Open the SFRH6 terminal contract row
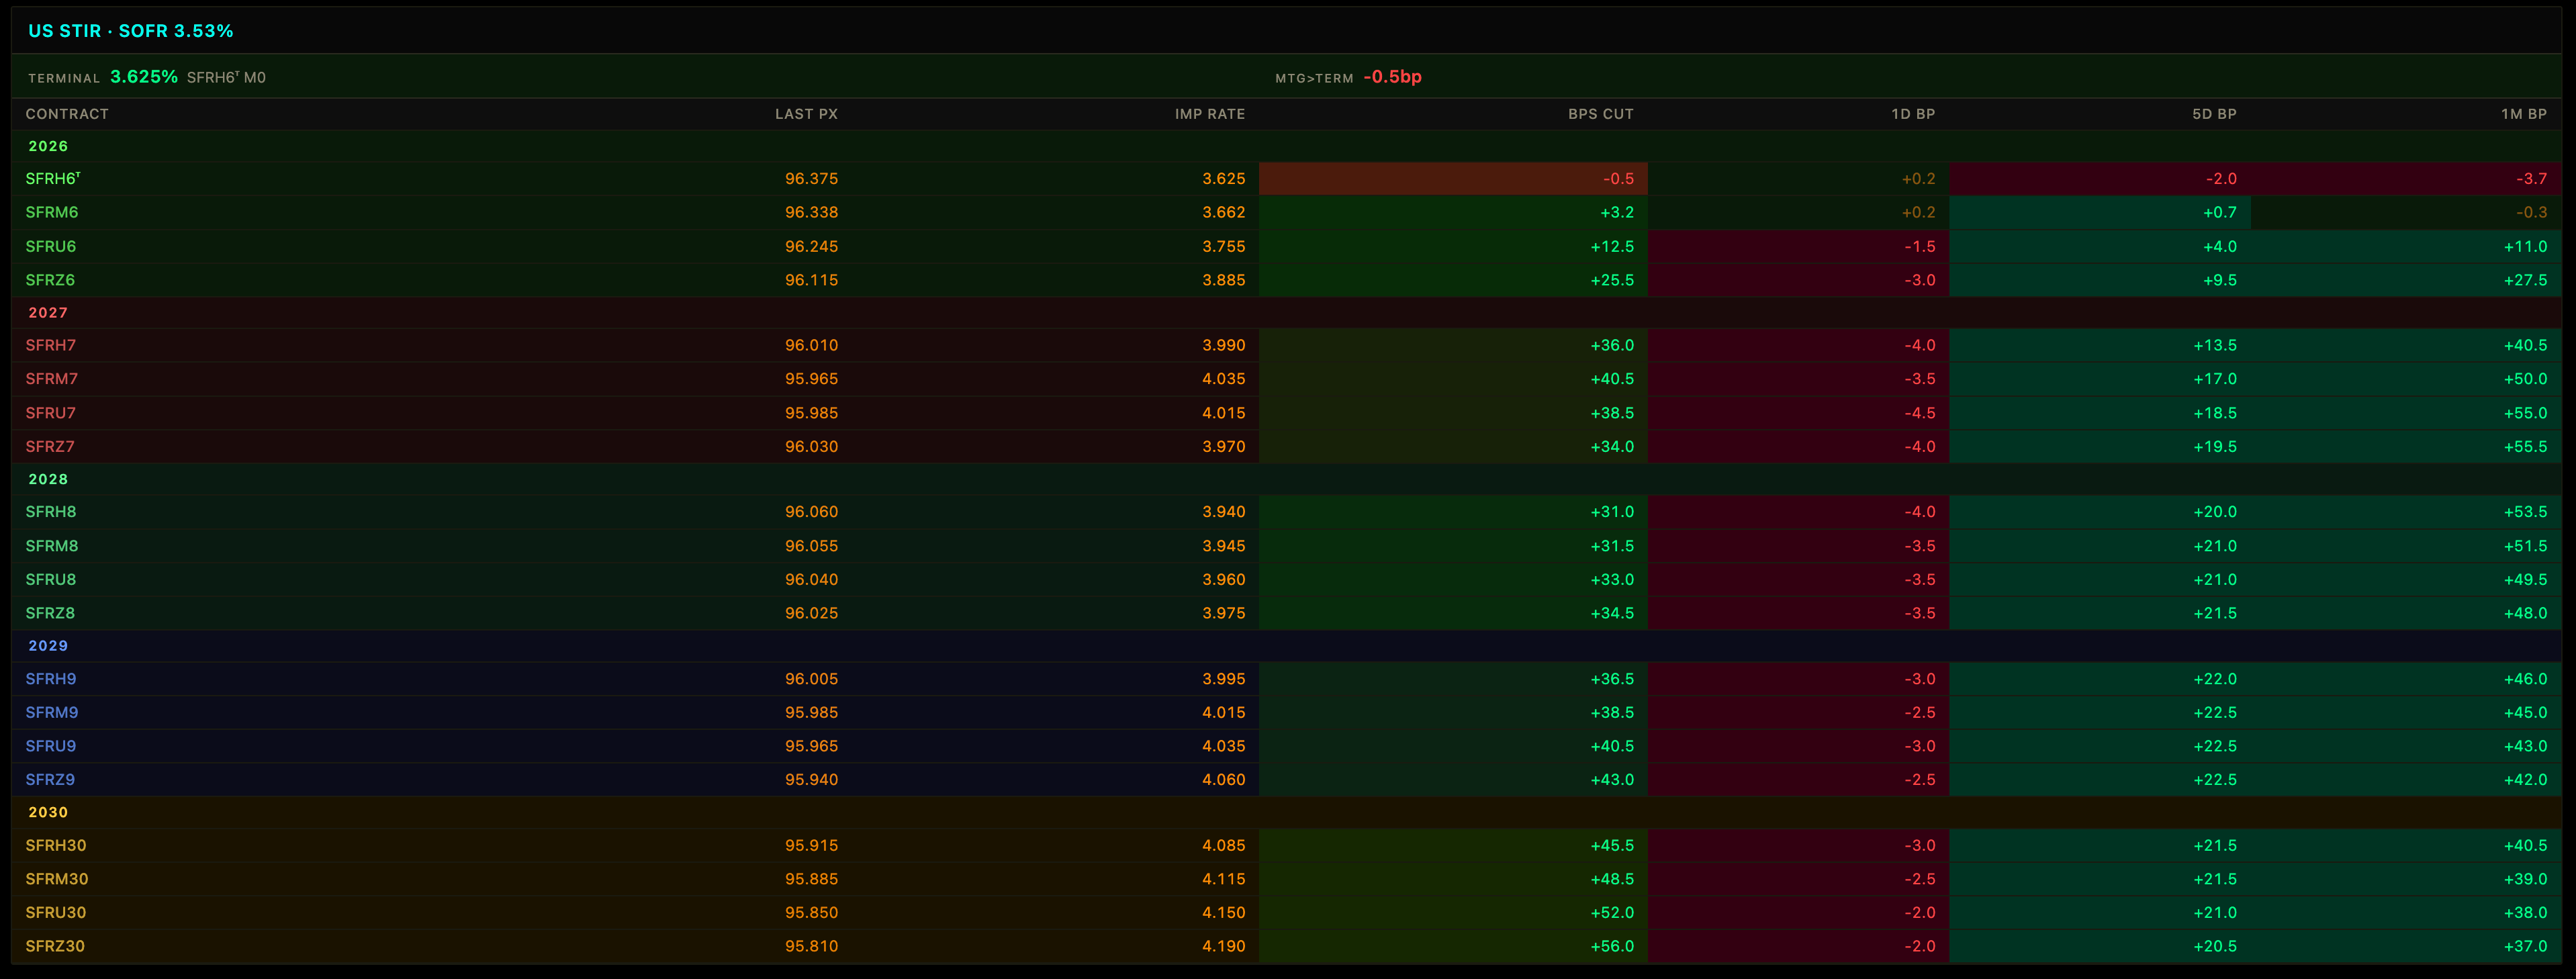The image size is (2576, 979). [x=1286, y=179]
